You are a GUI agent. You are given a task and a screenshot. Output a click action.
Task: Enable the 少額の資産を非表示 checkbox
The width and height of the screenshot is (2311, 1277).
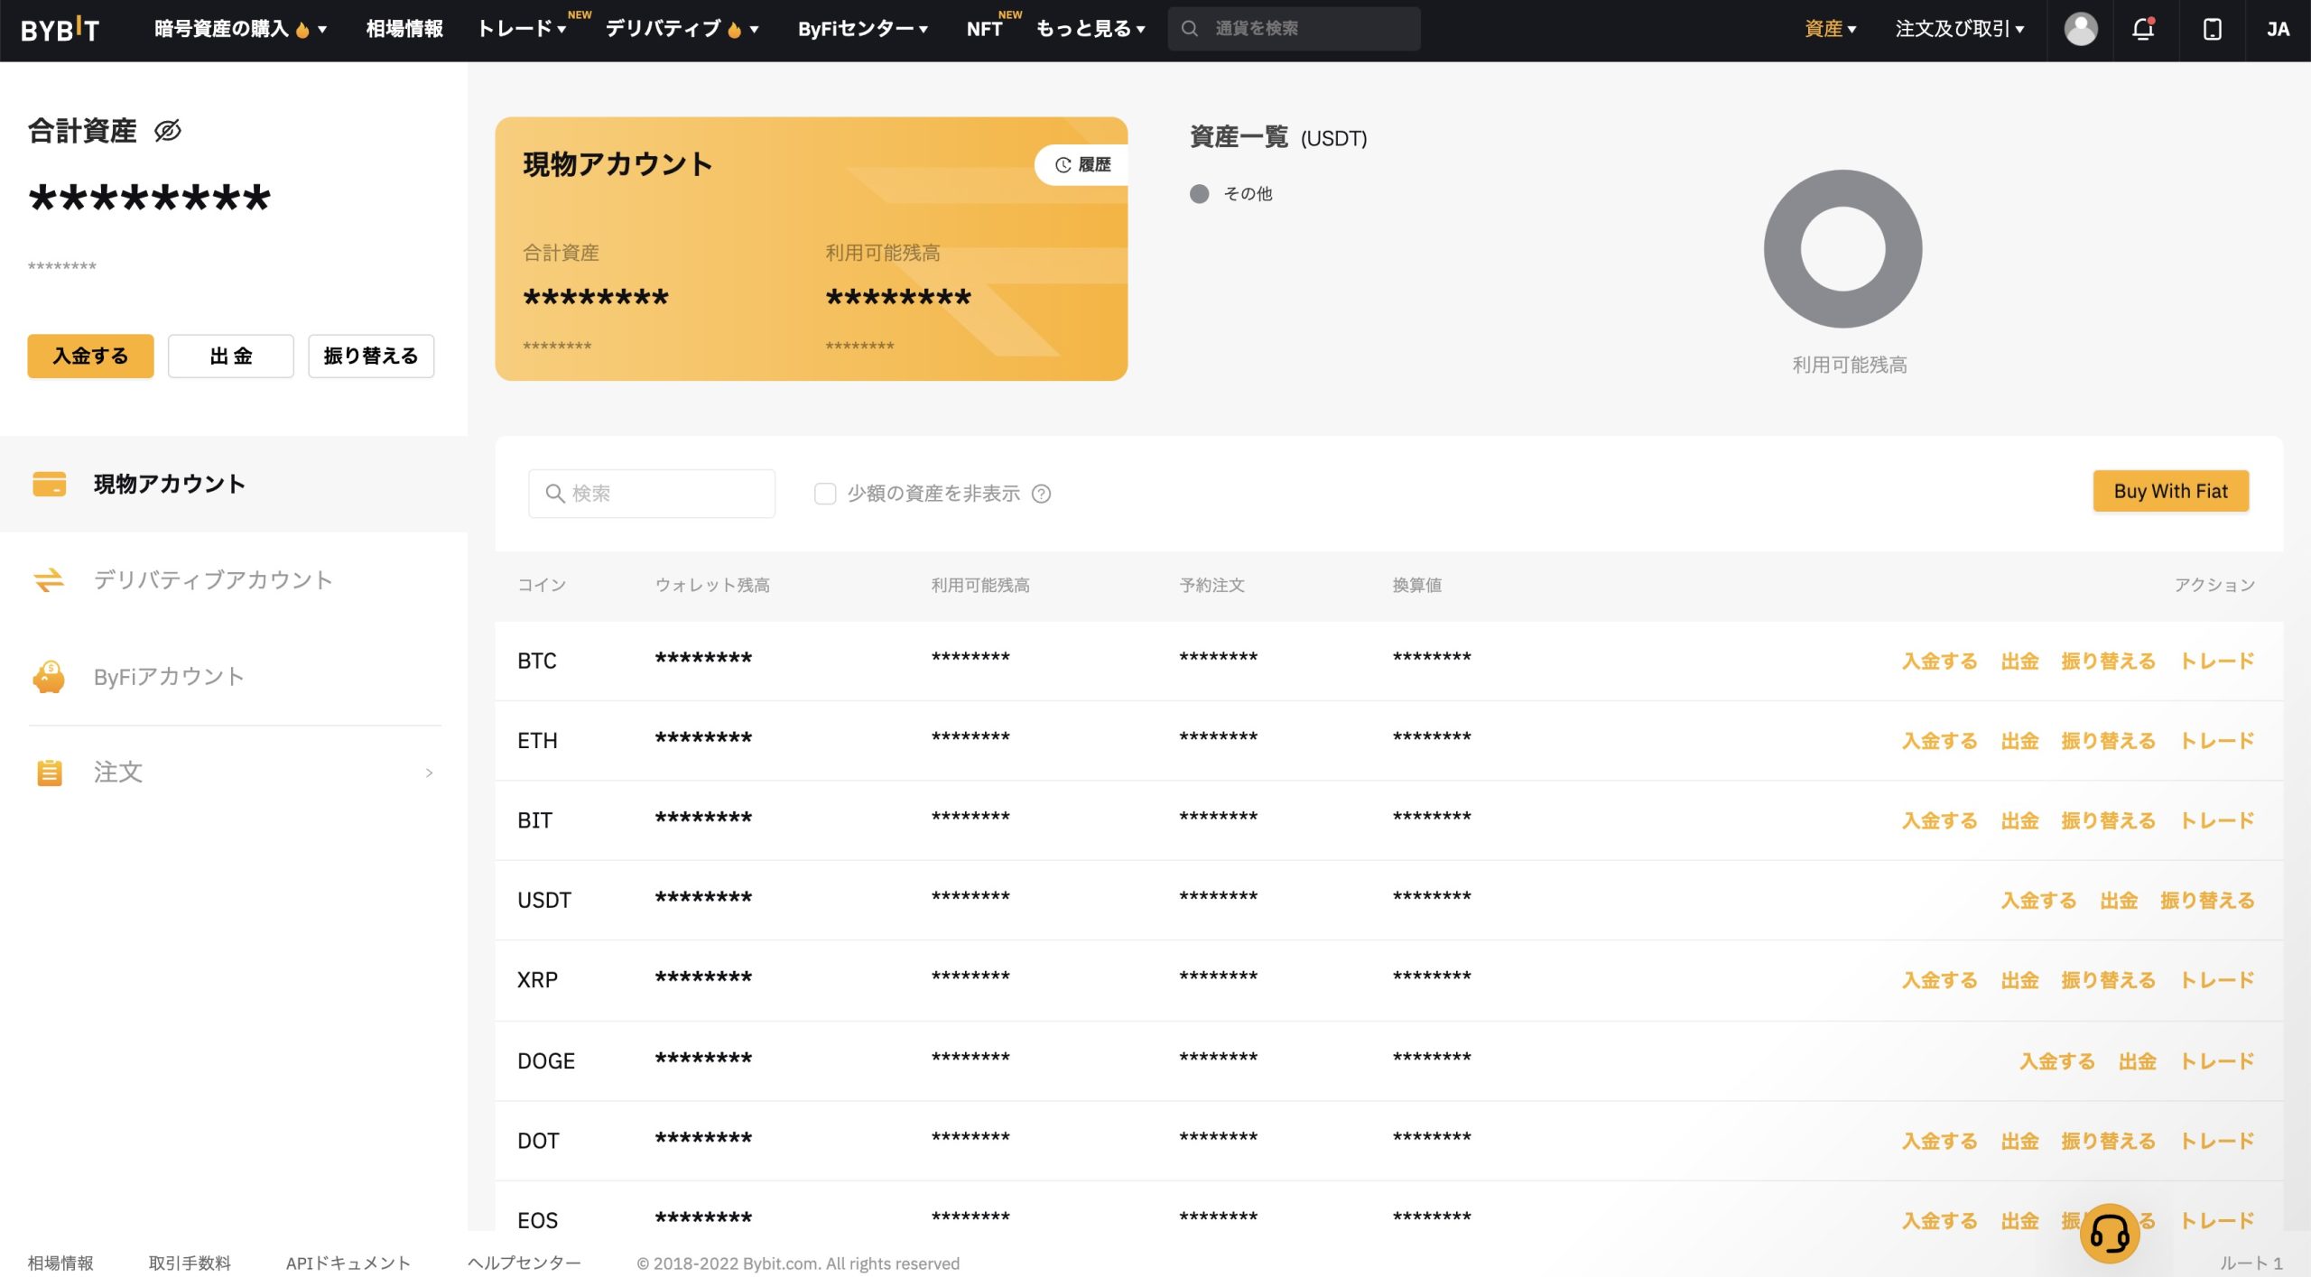(x=824, y=494)
